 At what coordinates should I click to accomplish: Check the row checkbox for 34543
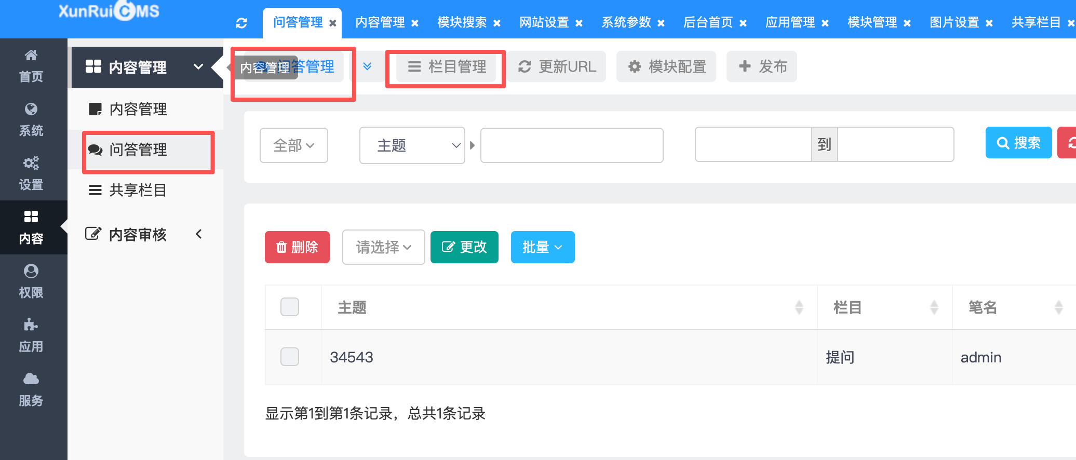pos(290,357)
